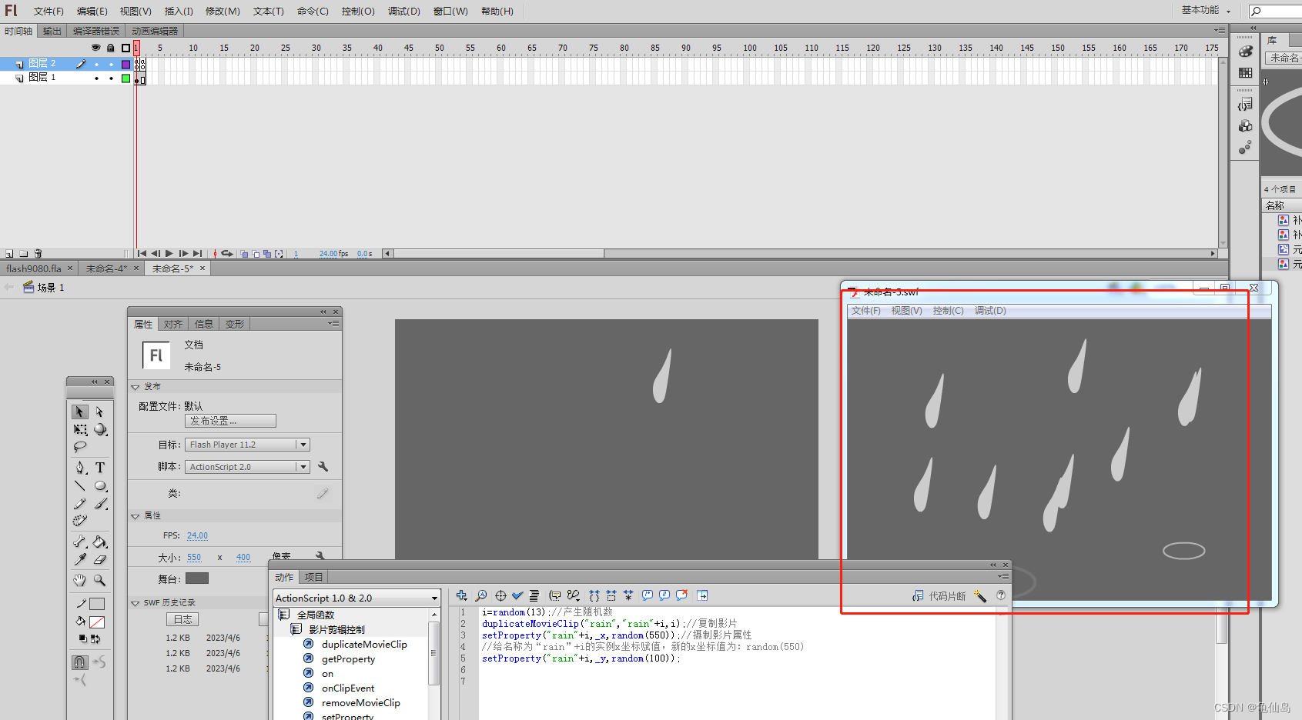Open the 控制(O) menu in Flash

[x=358, y=11]
